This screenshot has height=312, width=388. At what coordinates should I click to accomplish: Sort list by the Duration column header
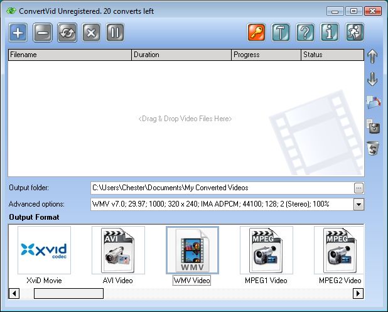point(181,55)
